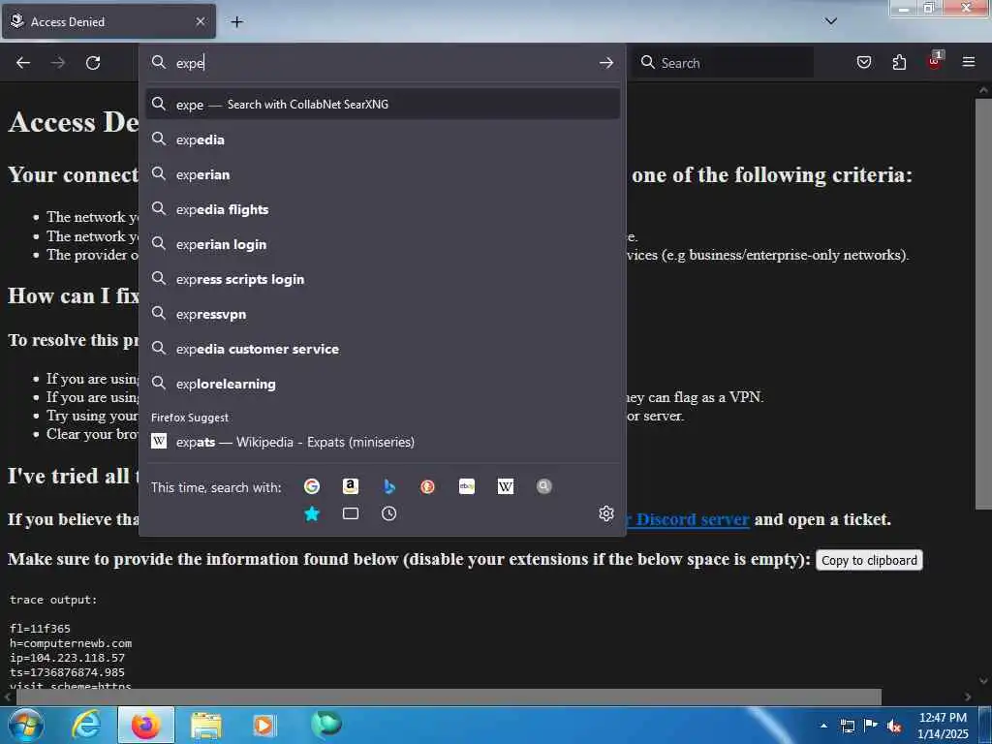992x744 pixels.
Task: Open Windows Media Player from the taskbar
Action: pos(264,725)
